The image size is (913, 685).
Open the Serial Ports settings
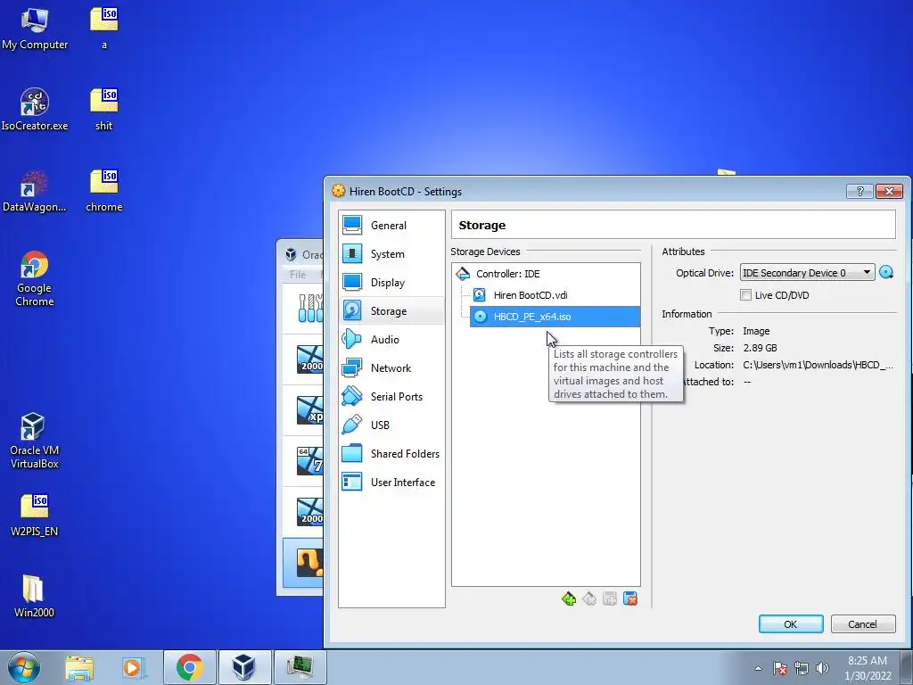(x=391, y=396)
